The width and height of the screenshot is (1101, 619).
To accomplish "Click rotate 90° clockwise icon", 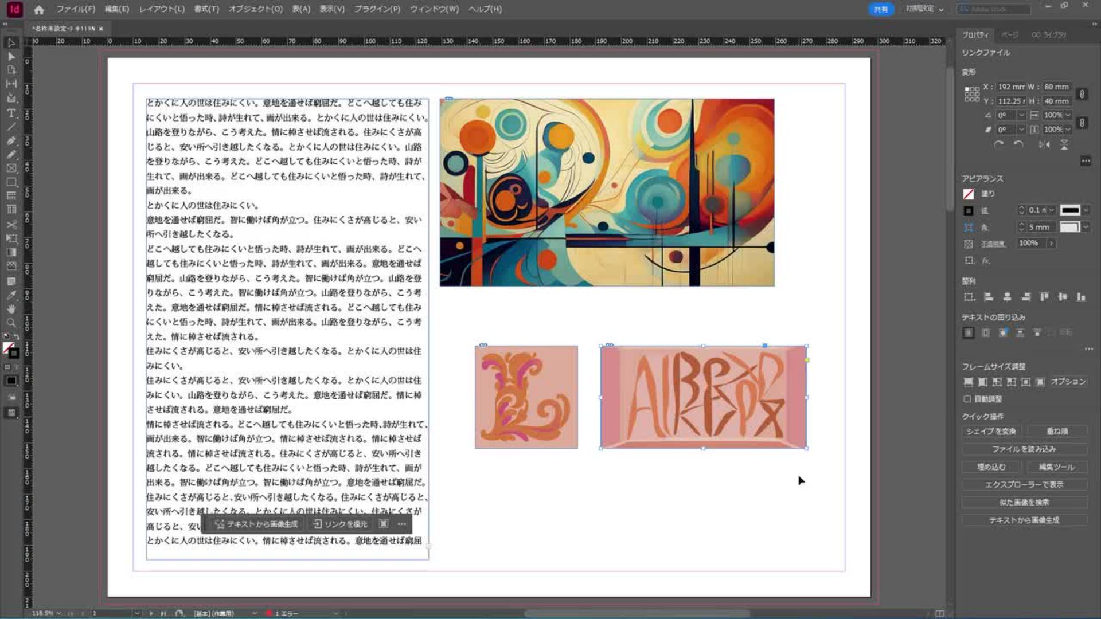I will tap(999, 144).
